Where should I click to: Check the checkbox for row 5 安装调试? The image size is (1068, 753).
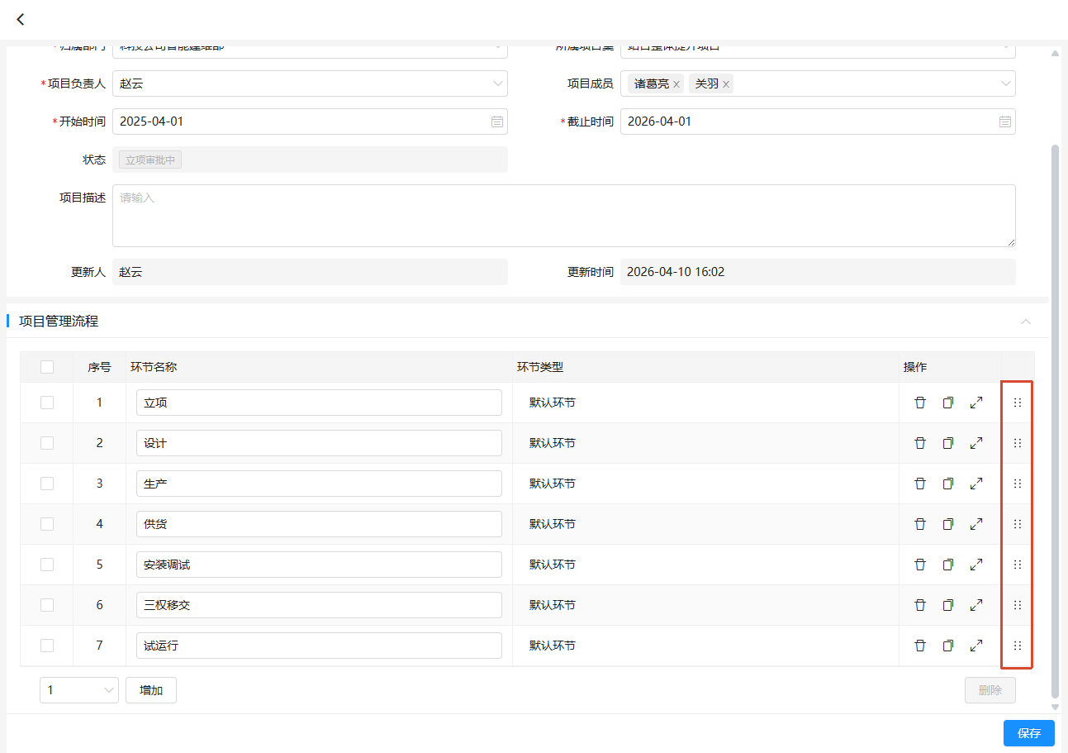pos(47,565)
